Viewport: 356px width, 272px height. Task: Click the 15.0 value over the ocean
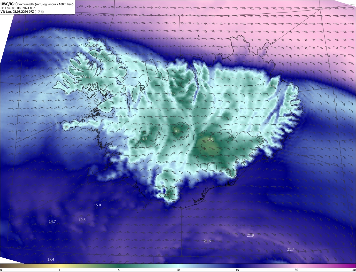point(97,205)
